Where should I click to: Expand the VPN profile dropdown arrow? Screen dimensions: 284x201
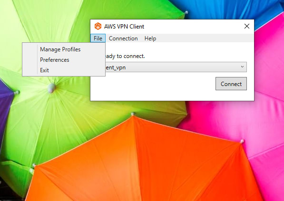point(242,67)
